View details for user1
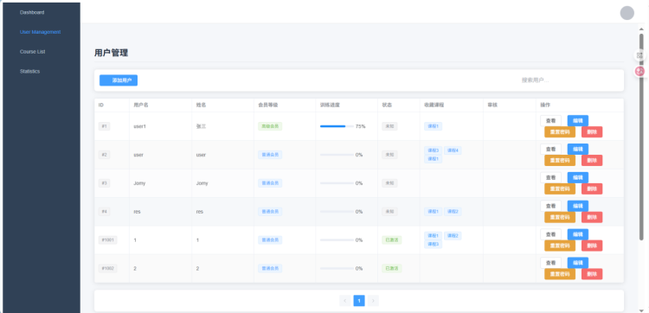Viewport: 649px width, 313px height. coord(550,121)
